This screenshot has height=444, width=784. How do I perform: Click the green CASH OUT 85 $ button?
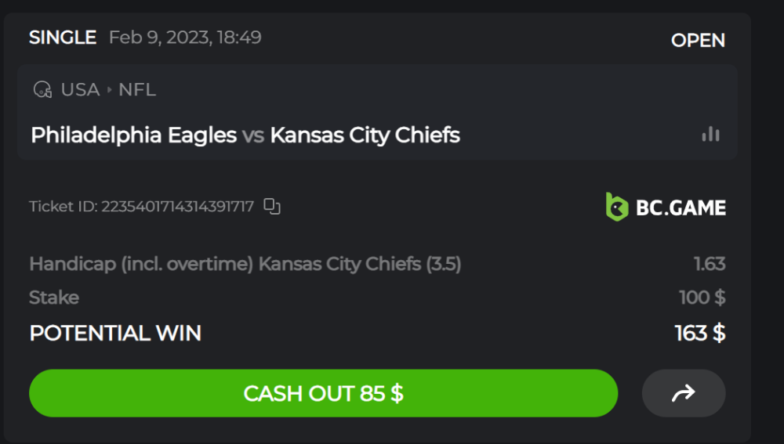click(x=324, y=393)
